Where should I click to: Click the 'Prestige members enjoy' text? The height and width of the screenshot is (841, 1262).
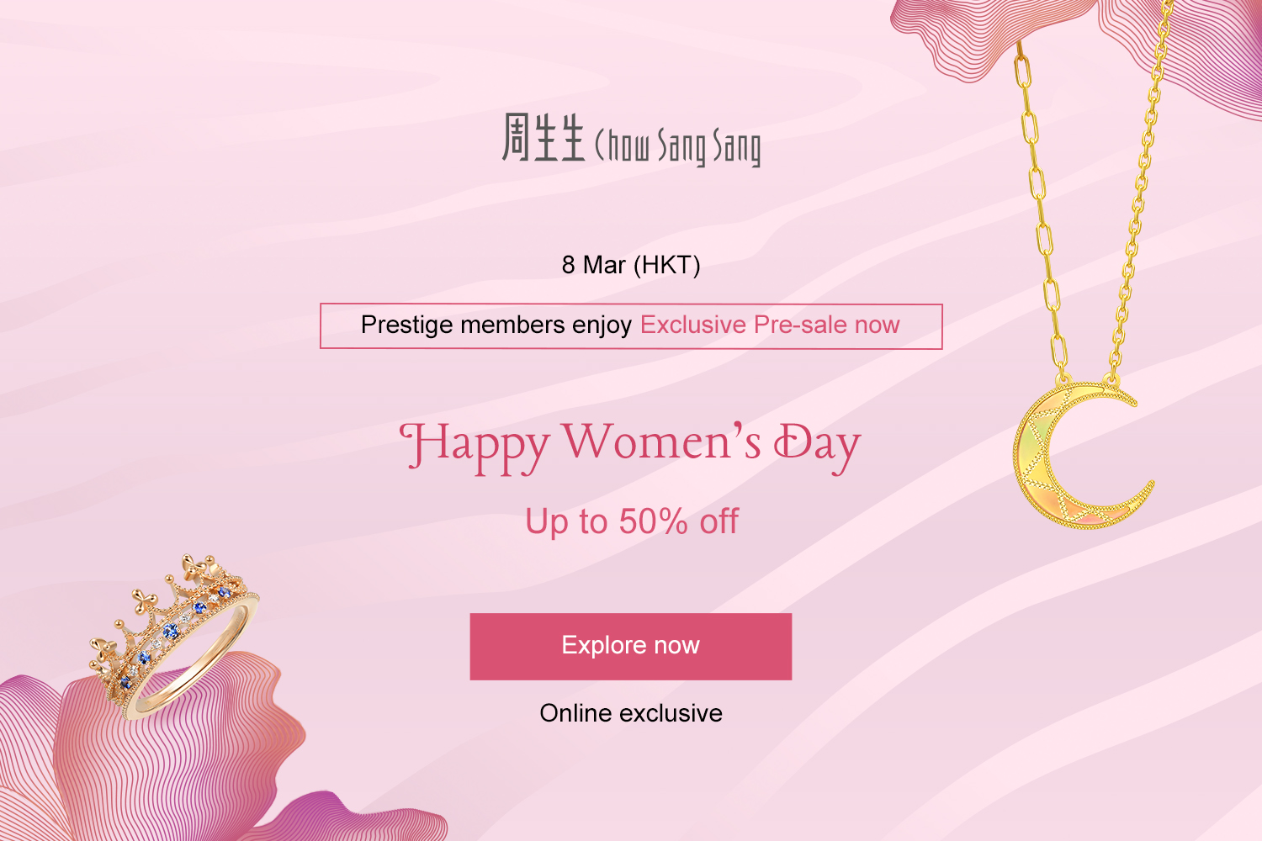pyautogui.click(x=496, y=325)
